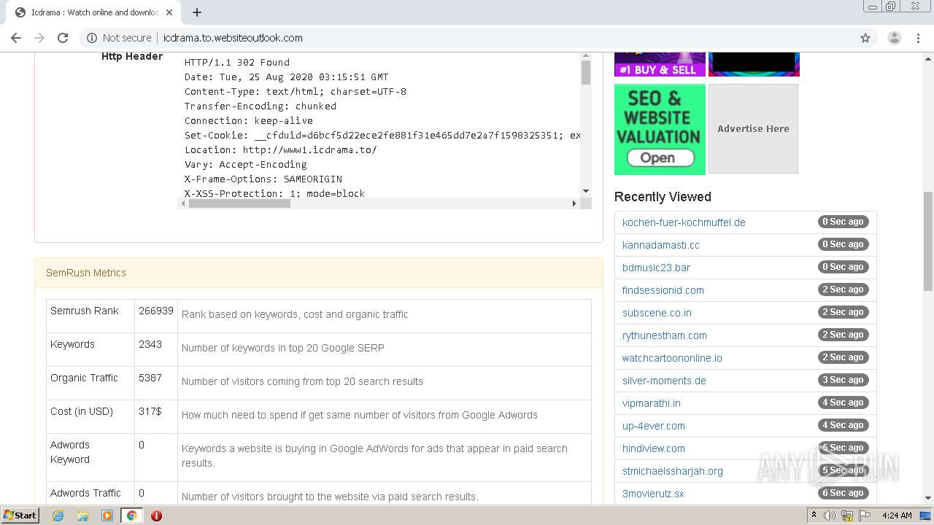Screen dimensions: 934x525
Task: Click the Advertise Here box
Action: [753, 128]
